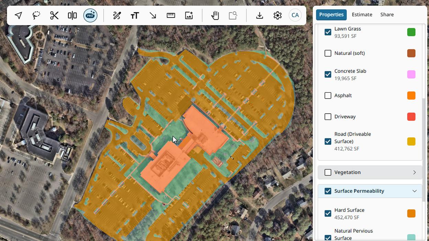Click the Road 412,762 SF value

click(346, 149)
